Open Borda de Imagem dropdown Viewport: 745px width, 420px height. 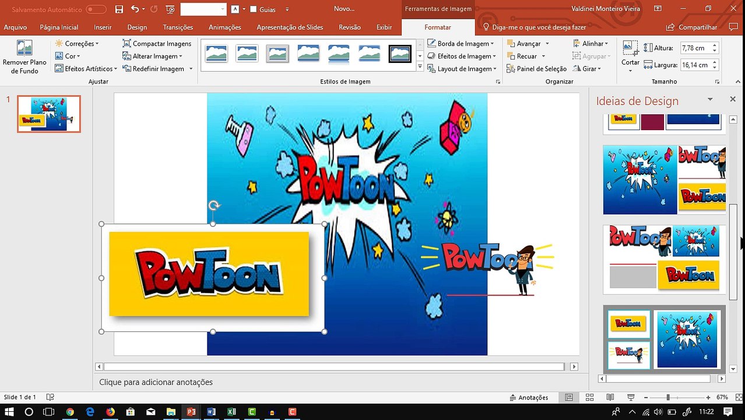coord(461,44)
